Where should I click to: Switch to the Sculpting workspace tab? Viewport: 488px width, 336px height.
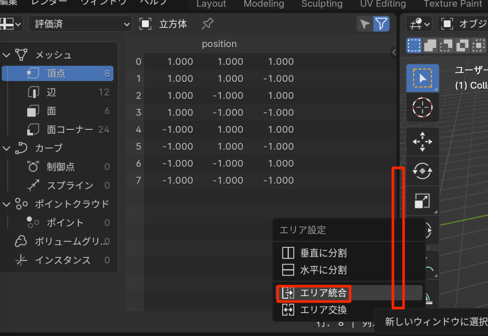[x=322, y=4]
